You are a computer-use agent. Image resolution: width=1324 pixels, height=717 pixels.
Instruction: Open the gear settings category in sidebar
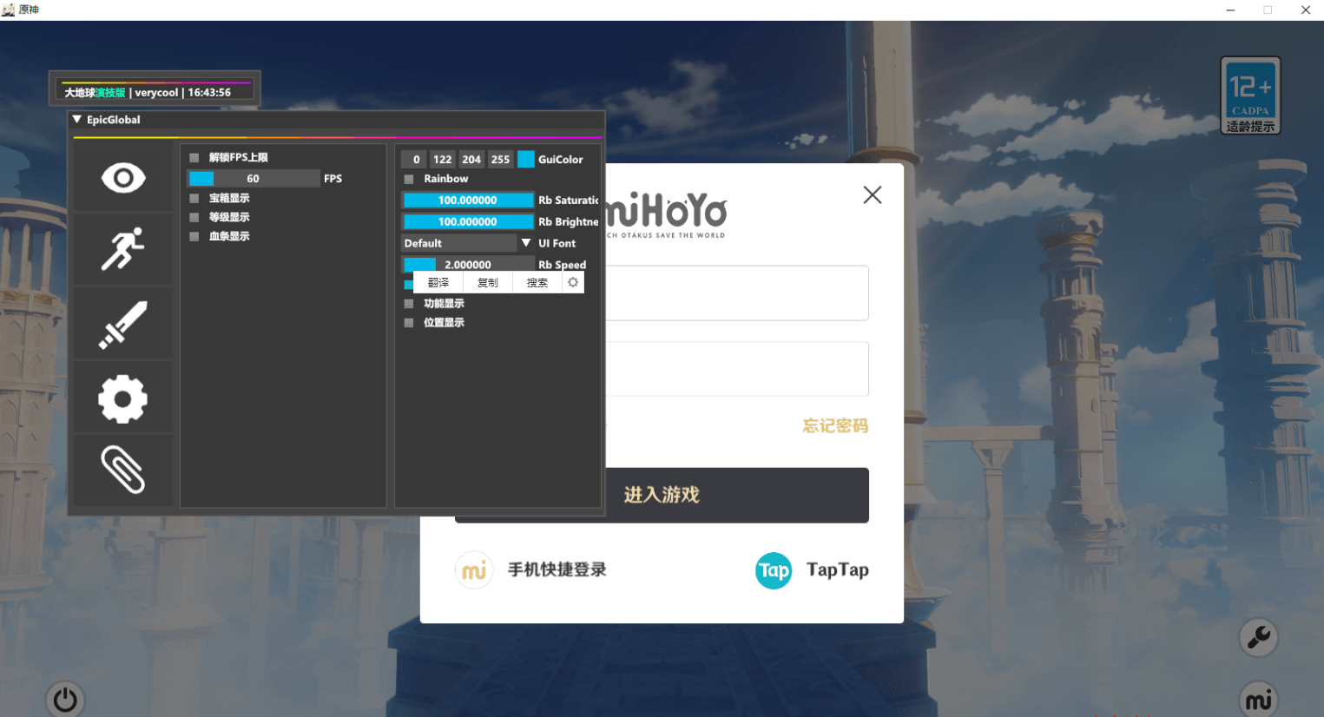click(x=123, y=398)
